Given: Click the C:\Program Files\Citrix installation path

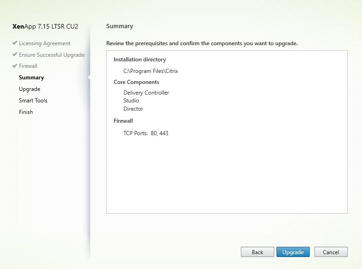Looking at the screenshot, I should pyautogui.click(x=151, y=71).
